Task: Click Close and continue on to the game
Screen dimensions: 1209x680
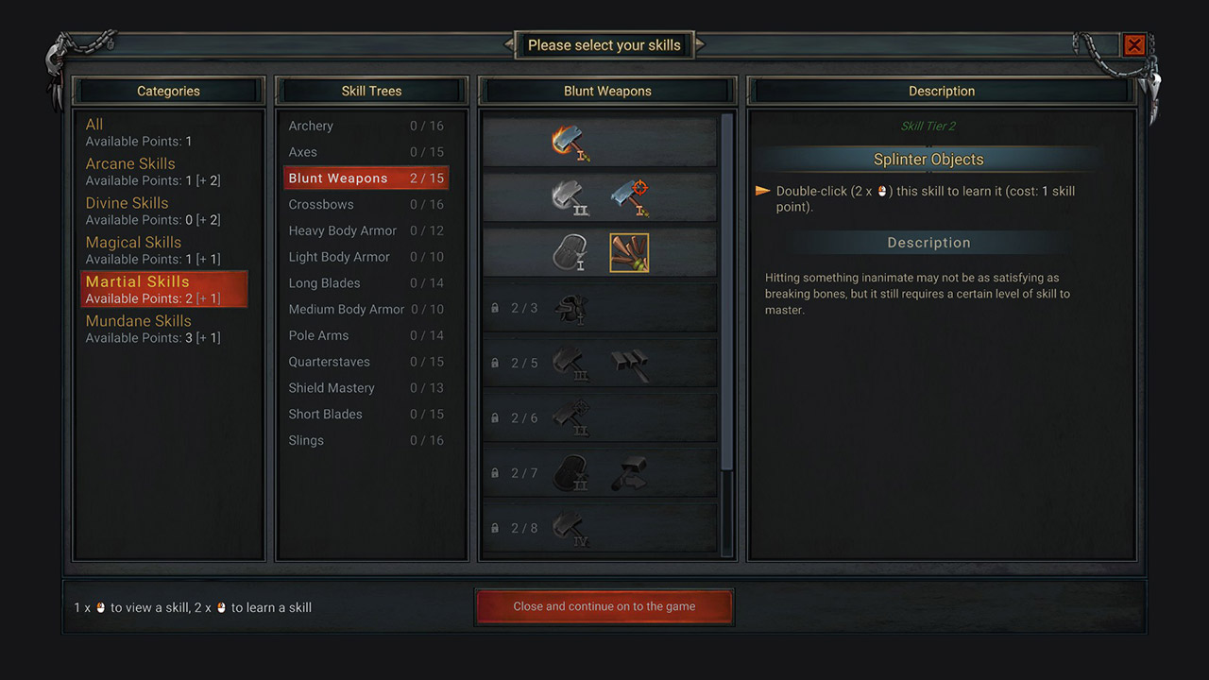Action: point(604,606)
